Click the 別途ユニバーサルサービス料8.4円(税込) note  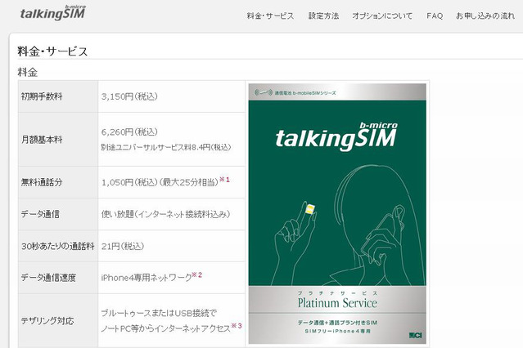[x=166, y=147]
